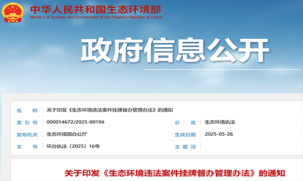Click the 主题词 label
303x181 pixels.
[185, 147]
